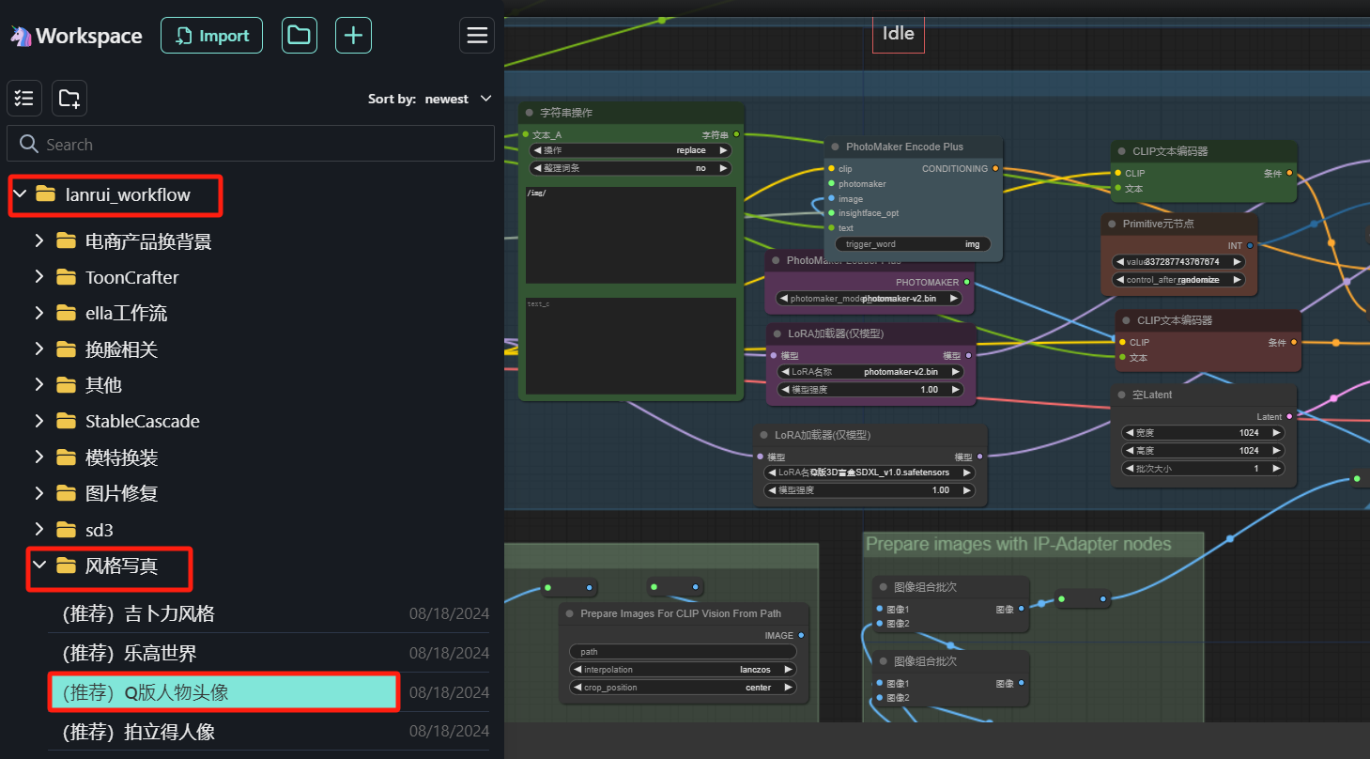Change the interpolation lanczos option
This screenshot has width=1370, height=759.
(x=683, y=670)
